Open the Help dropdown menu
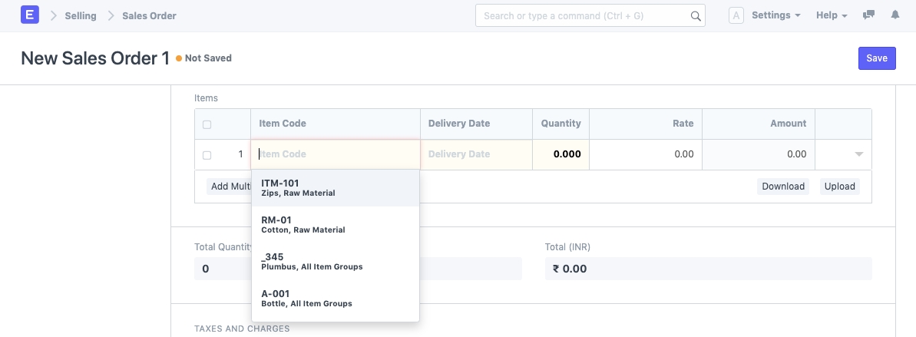The width and height of the screenshot is (916, 337). (x=832, y=15)
